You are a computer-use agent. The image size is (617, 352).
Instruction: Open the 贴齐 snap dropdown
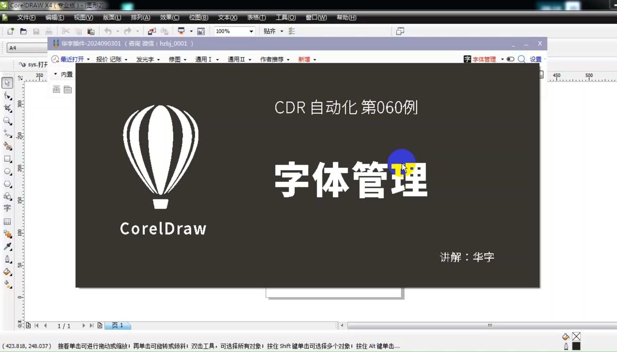point(282,31)
